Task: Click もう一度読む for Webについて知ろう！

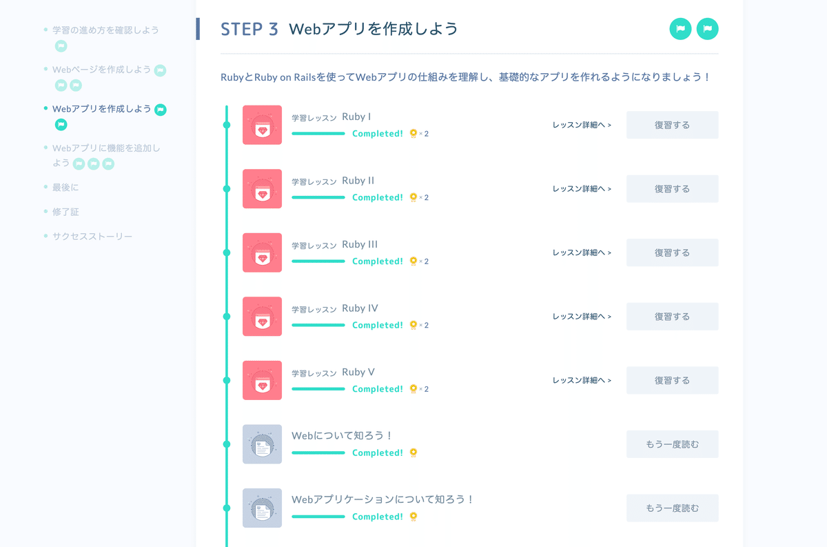Action: pyautogui.click(x=672, y=444)
